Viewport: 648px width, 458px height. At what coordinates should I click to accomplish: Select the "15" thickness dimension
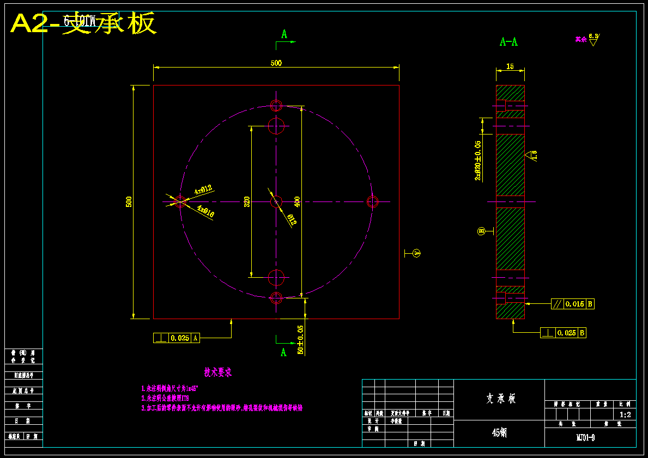pyautogui.click(x=510, y=66)
